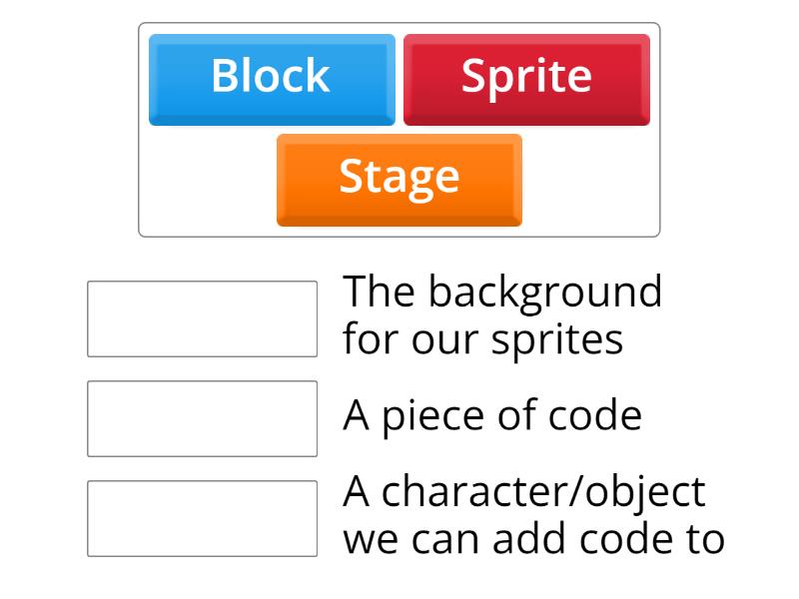Click the 'A piece of code' definition text
The image size is (799, 599).
click(x=492, y=415)
